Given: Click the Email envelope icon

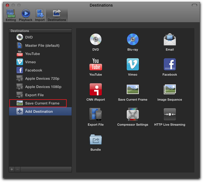Looking at the screenshot, I should tap(170, 40).
